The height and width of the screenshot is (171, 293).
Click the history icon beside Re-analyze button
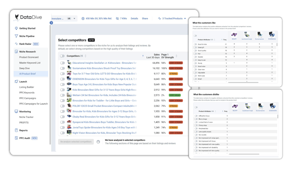tap(98, 142)
